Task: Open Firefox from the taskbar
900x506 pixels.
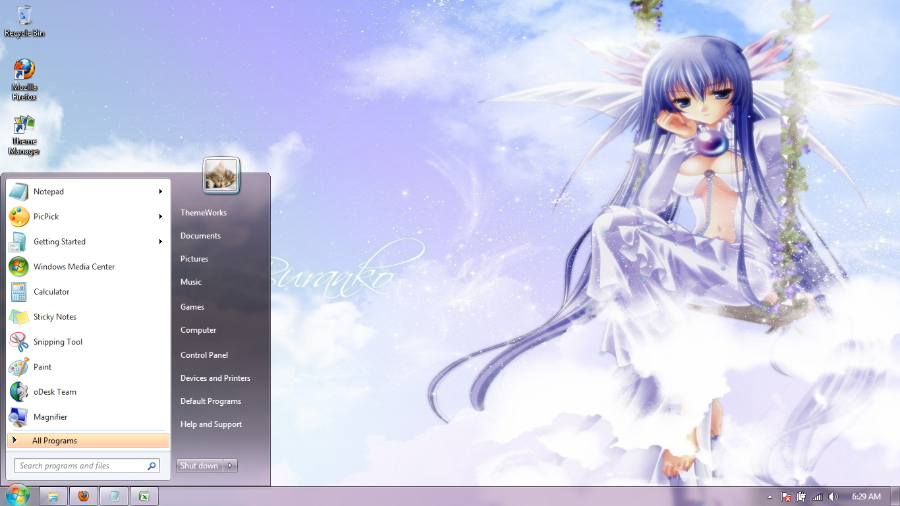Action: pos(84,496)
